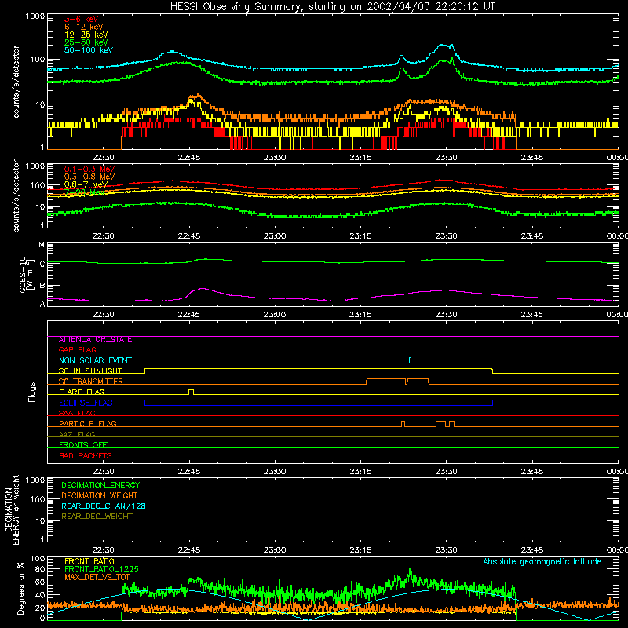This screenshot has width=628, height=628.
Task: Click the 0.3-0.8 MeV legend label
Action: click(x=89, y=177)
